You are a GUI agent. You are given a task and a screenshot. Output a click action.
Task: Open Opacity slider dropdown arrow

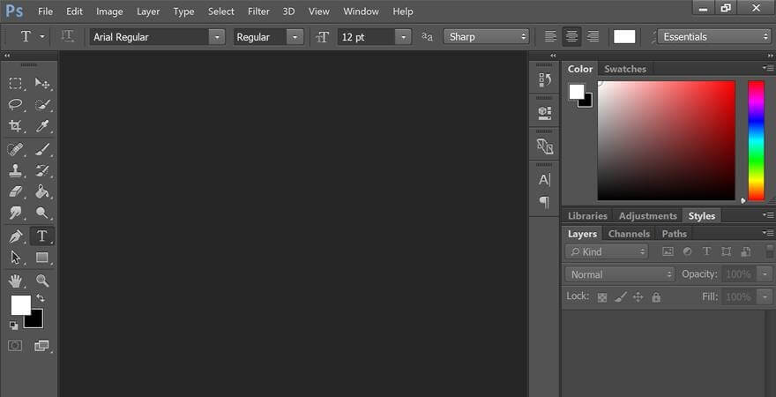[765, 274]
